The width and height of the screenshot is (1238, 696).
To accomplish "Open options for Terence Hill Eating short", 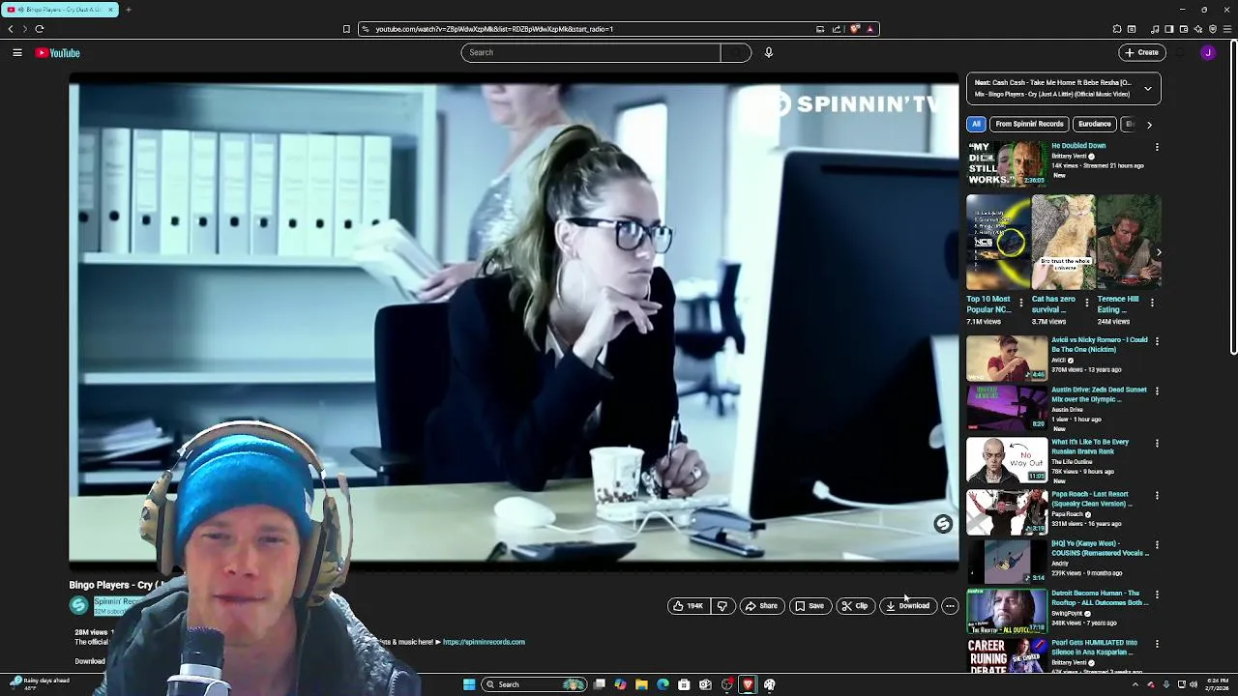I will pos(1152,303).
